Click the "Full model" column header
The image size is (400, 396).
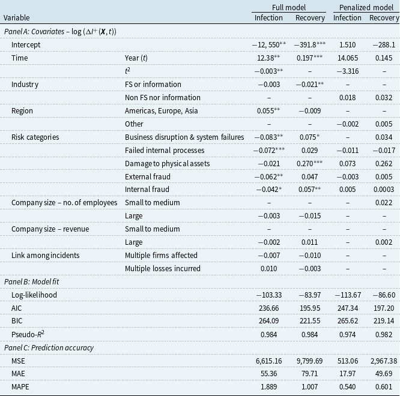(x=289, y=7)
